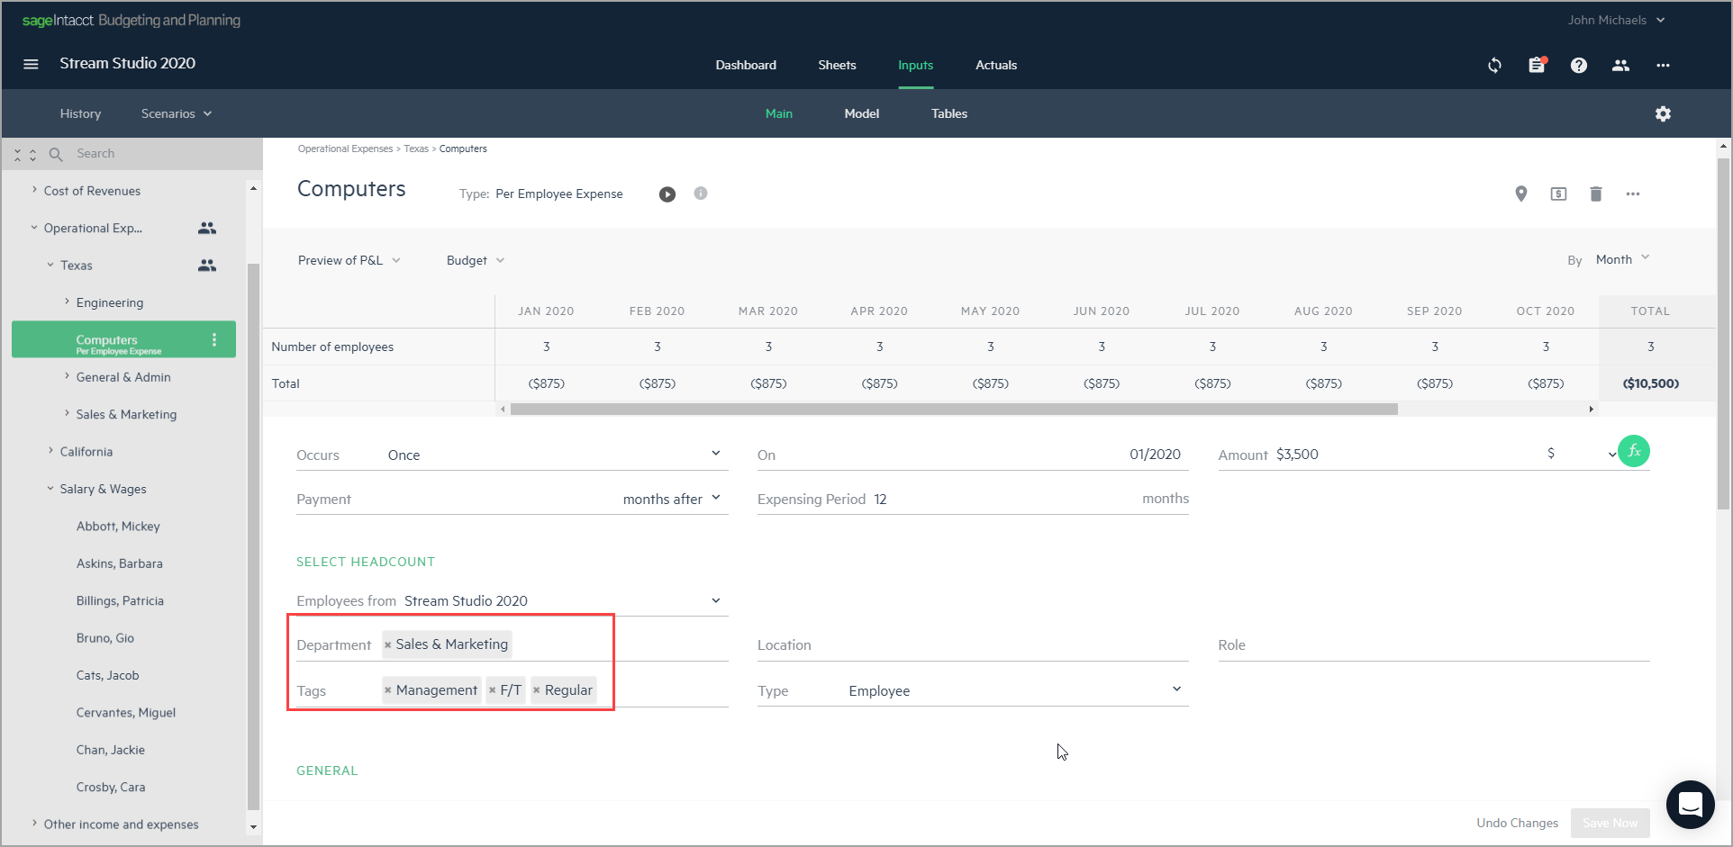
Task: Click the Role input field
Action: pyautogui.click(x=1434, y=644)
